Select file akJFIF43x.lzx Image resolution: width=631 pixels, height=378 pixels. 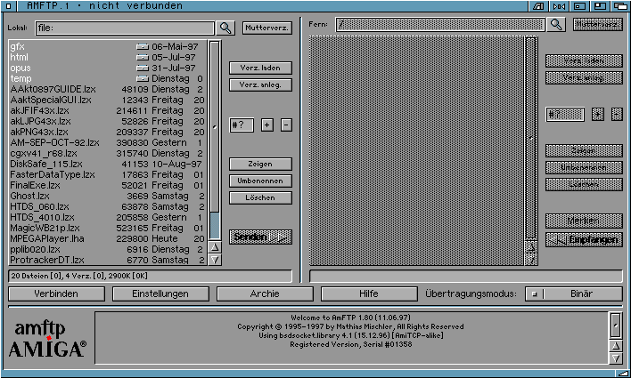coord(108,110)
